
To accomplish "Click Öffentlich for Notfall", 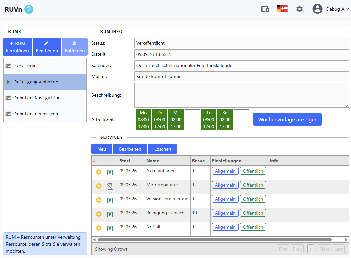I will pos(253,227).
